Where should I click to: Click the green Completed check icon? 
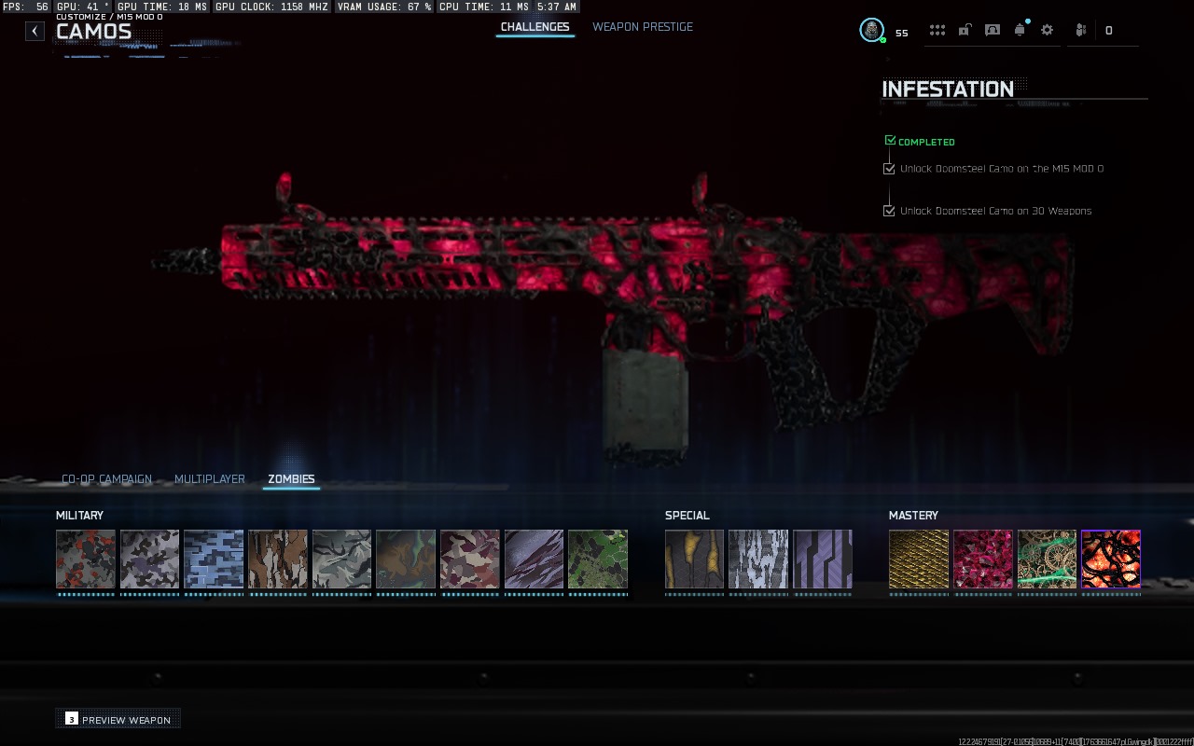(890, 141)
